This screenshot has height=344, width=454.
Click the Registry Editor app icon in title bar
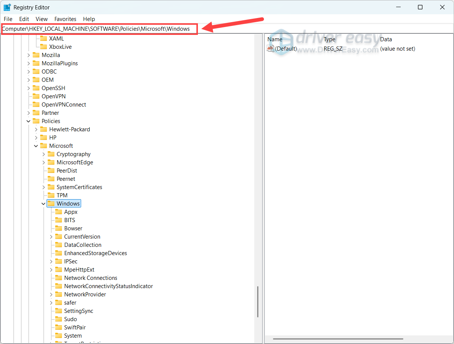7,7
